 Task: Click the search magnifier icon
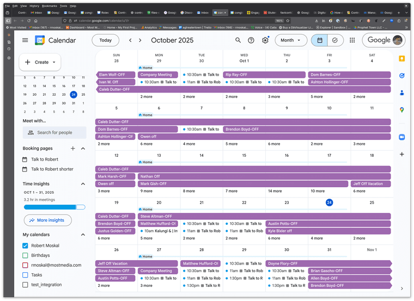click(x=238, y=40)
